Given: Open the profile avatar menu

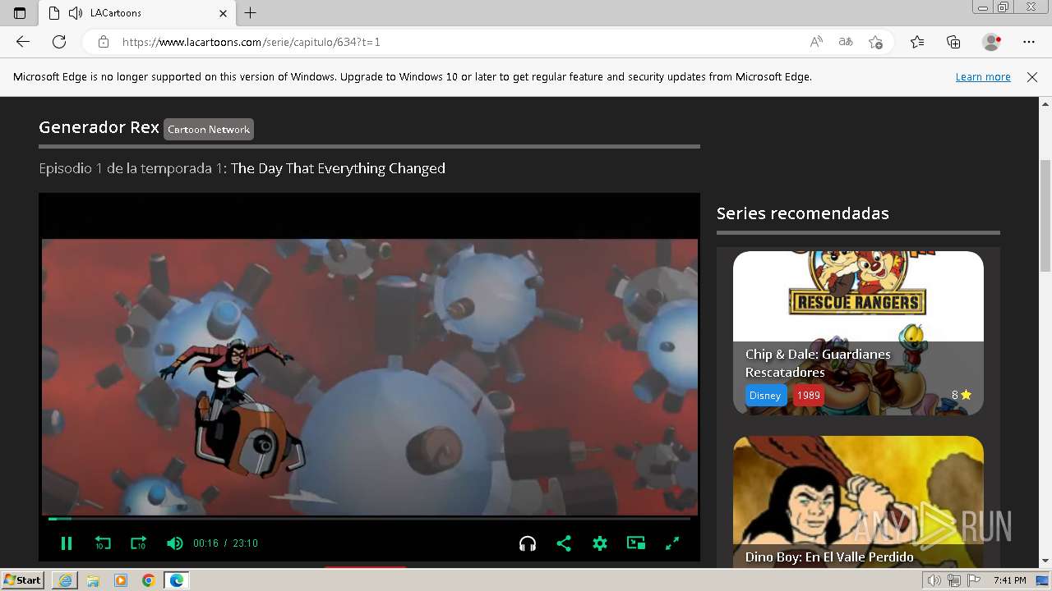Looking at the screenshot, I should click(x=992, y=42).
